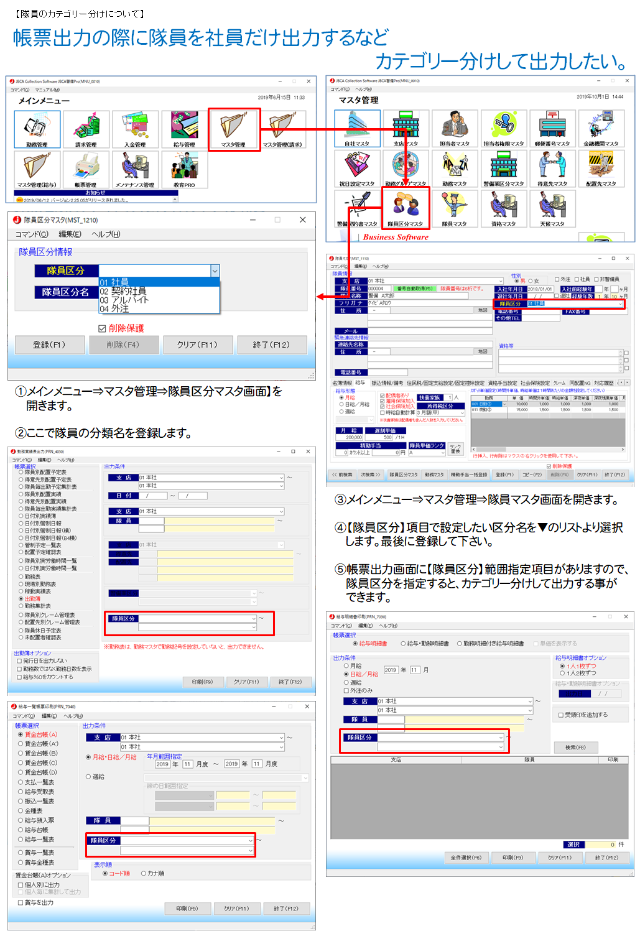Image resolution: width=640 pixels, height=931 pixels.
Task: Enable the 受領印を追加する checkbox
Action: (561, 715)
